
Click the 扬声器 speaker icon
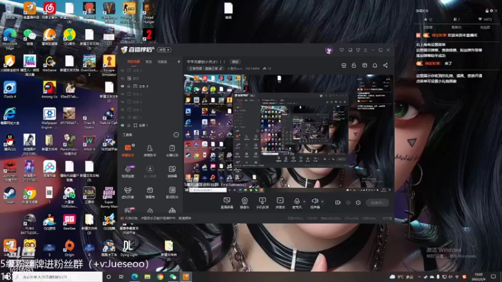click(x=315, y=201)
